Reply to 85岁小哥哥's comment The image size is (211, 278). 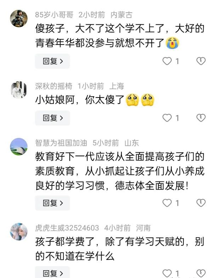point(52,61)
